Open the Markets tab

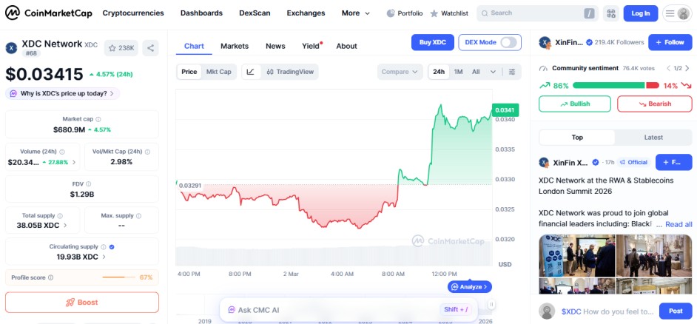click(235, 46)
